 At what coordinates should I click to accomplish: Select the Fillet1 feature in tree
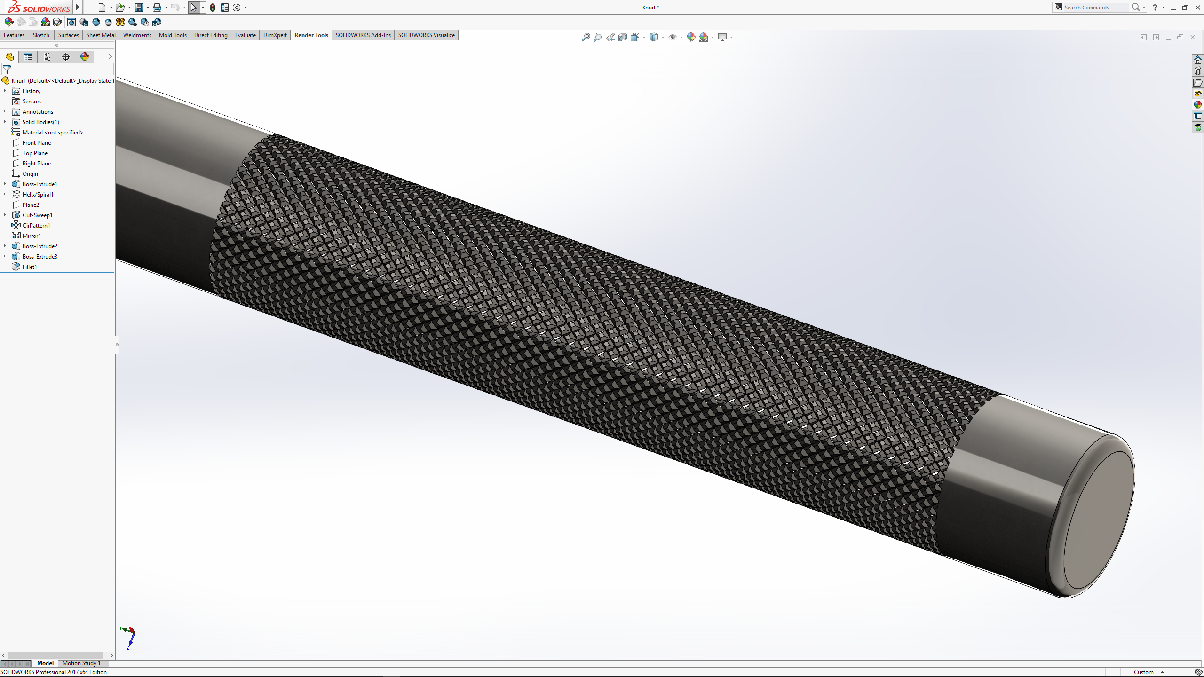[30, 267]
